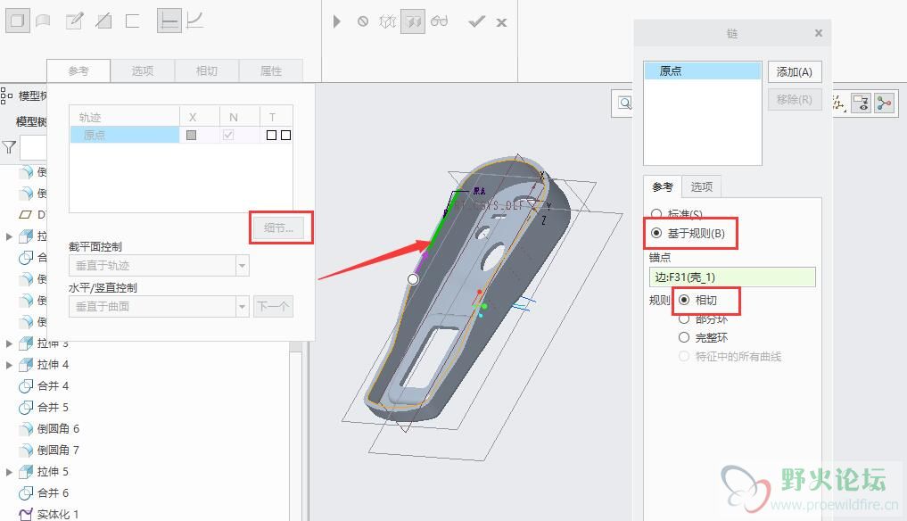Screen dimensions: 907x521
Task: Click the 细节... details button
Action: pyautogui.click(x=279, y=228)
